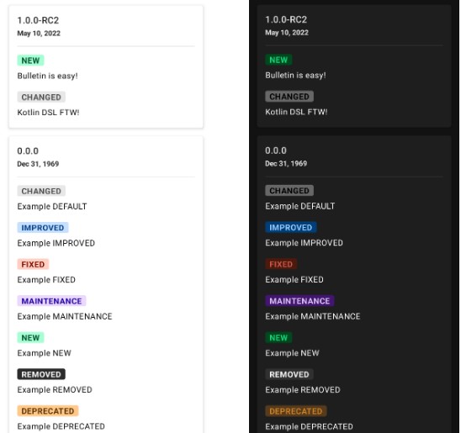The width and height of the screenshot is (461, 433).
Task: Click the dark theme 1.0.0-RC2 version title
Action: 286,19
